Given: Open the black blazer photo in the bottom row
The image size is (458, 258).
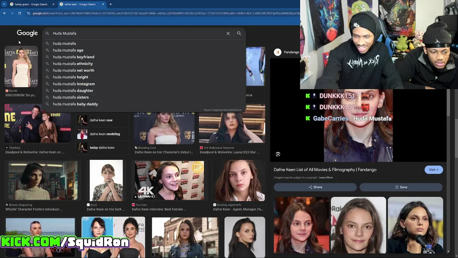Looking at the screenshot, I should coord(245,237).
